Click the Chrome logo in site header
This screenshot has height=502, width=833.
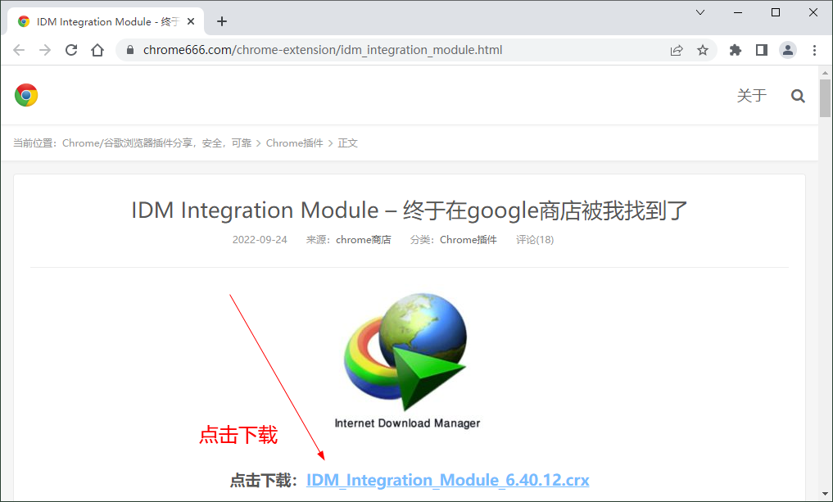[x=26, y=95]
